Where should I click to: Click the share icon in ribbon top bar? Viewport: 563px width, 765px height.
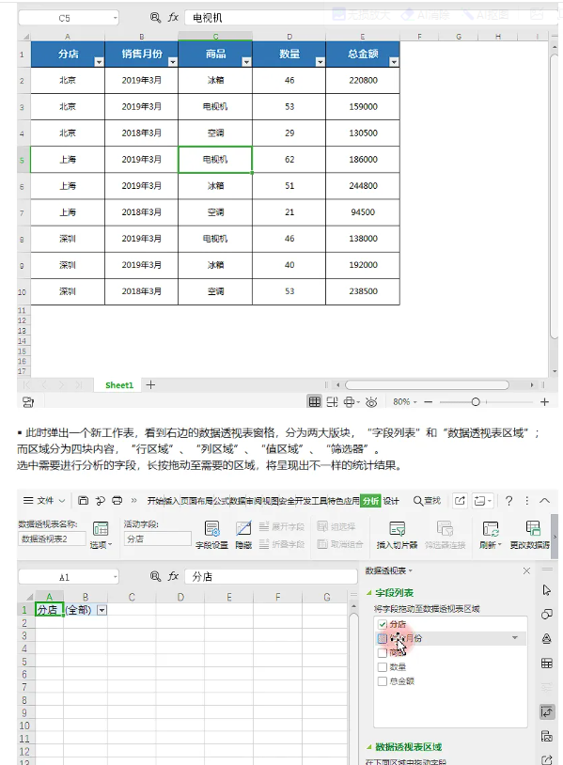click(460, 501)
